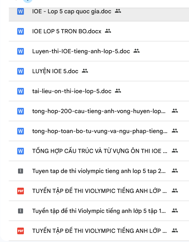The image size is (189, 242).
Task: Choose the tong-hop-200-cau-tieng-anh-vong-huyen document
Action: pyautogui.click(x=99, y=111)
